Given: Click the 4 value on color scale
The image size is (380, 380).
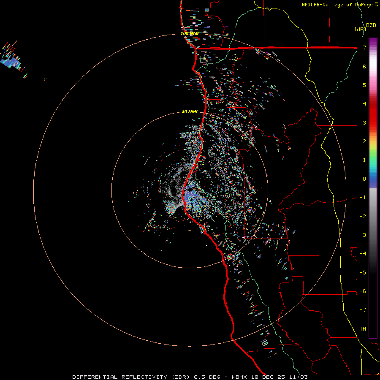Looking at the screenshot, I should tap(364, 104).
